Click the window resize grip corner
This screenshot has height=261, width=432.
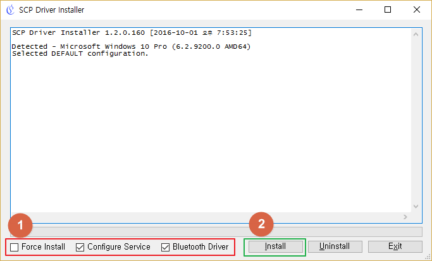[428, 257]
